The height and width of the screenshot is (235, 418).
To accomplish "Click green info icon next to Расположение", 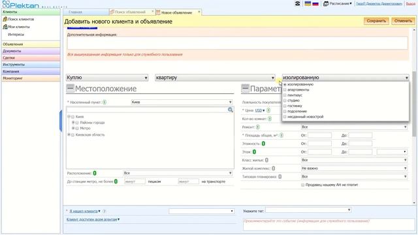I will (95, 173).
